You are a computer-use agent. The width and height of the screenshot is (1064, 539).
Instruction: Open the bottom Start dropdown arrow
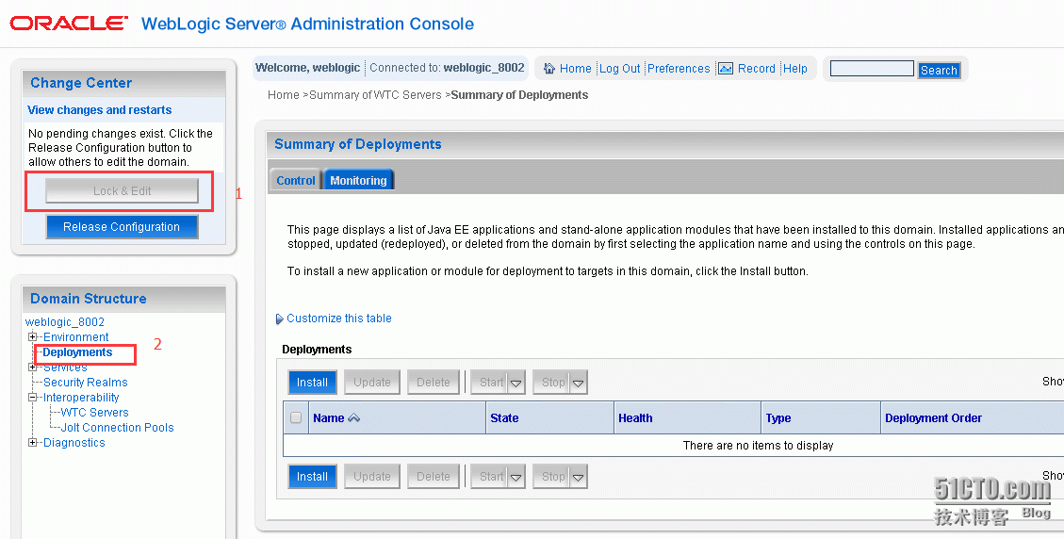pos(516,477)
